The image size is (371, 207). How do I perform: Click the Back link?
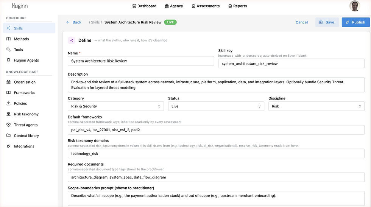[x=73, y=22]
